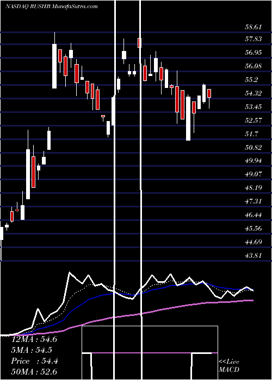Click the <<Live MACD label
The image size is (272, 380).
point(229,366)
